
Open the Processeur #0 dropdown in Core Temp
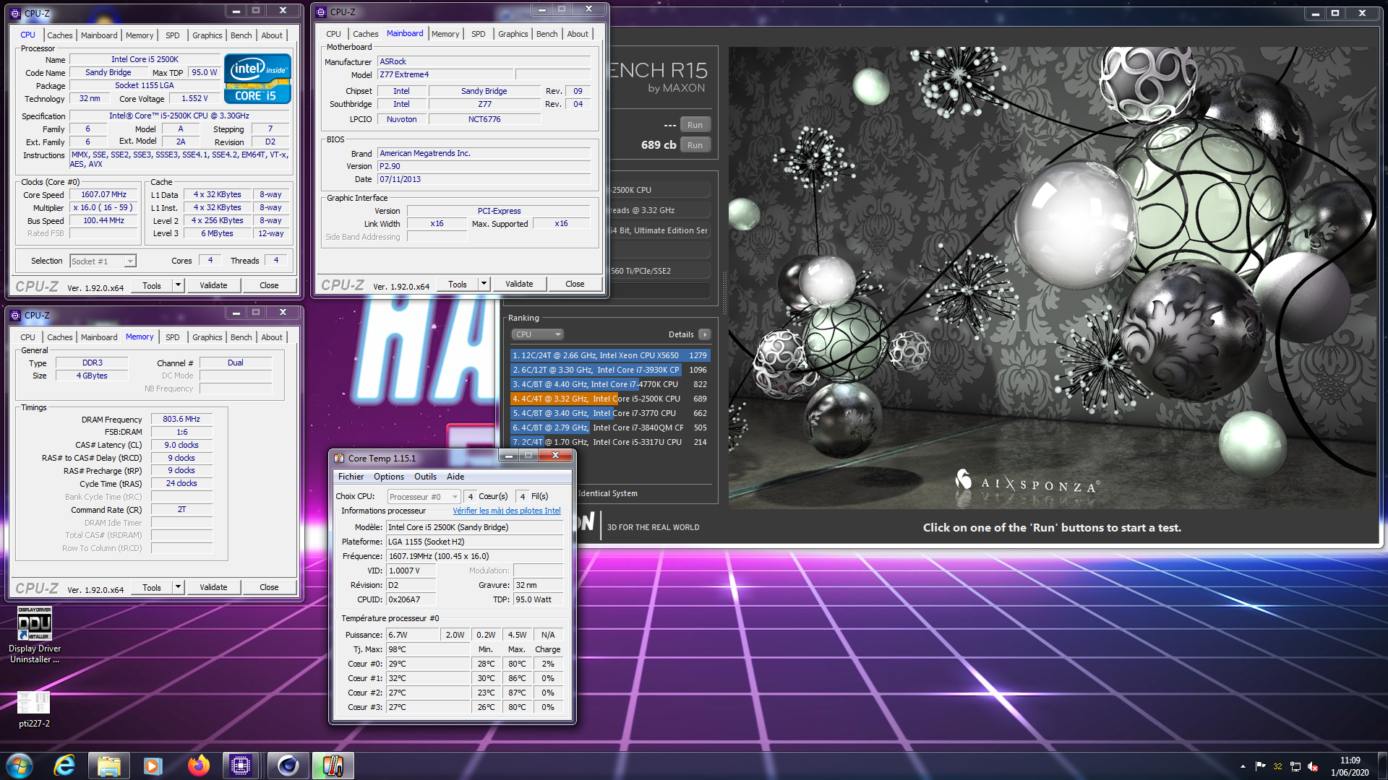[x=424, y=496]
